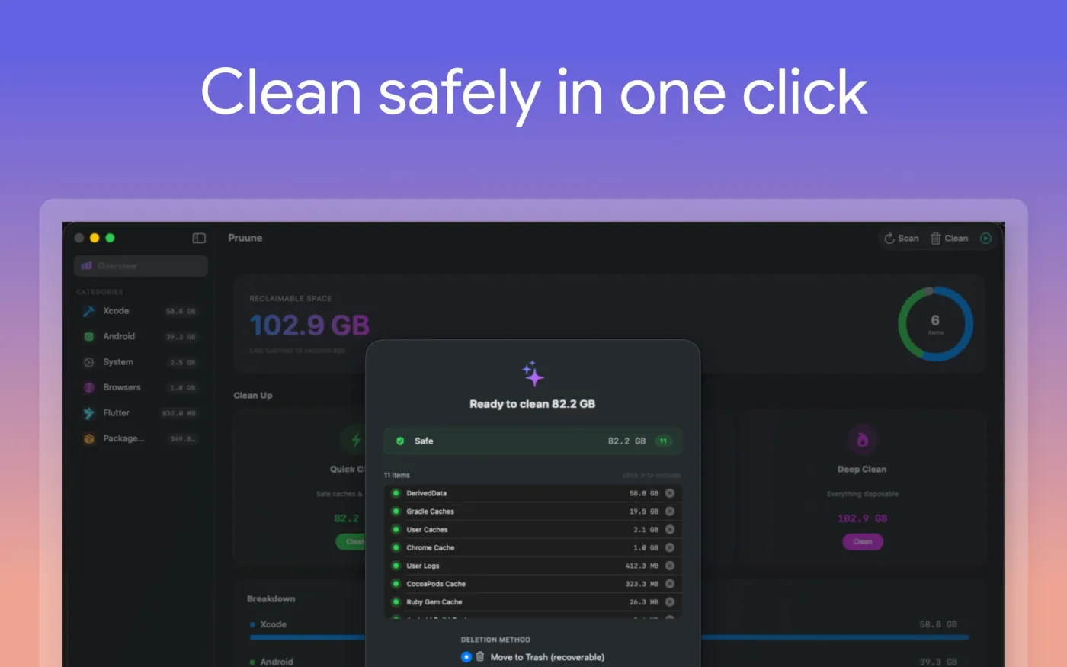This screenshot has width=1067, height=667.
Task: Exclude User Logs with its X icon
Action: click(670, 566)
